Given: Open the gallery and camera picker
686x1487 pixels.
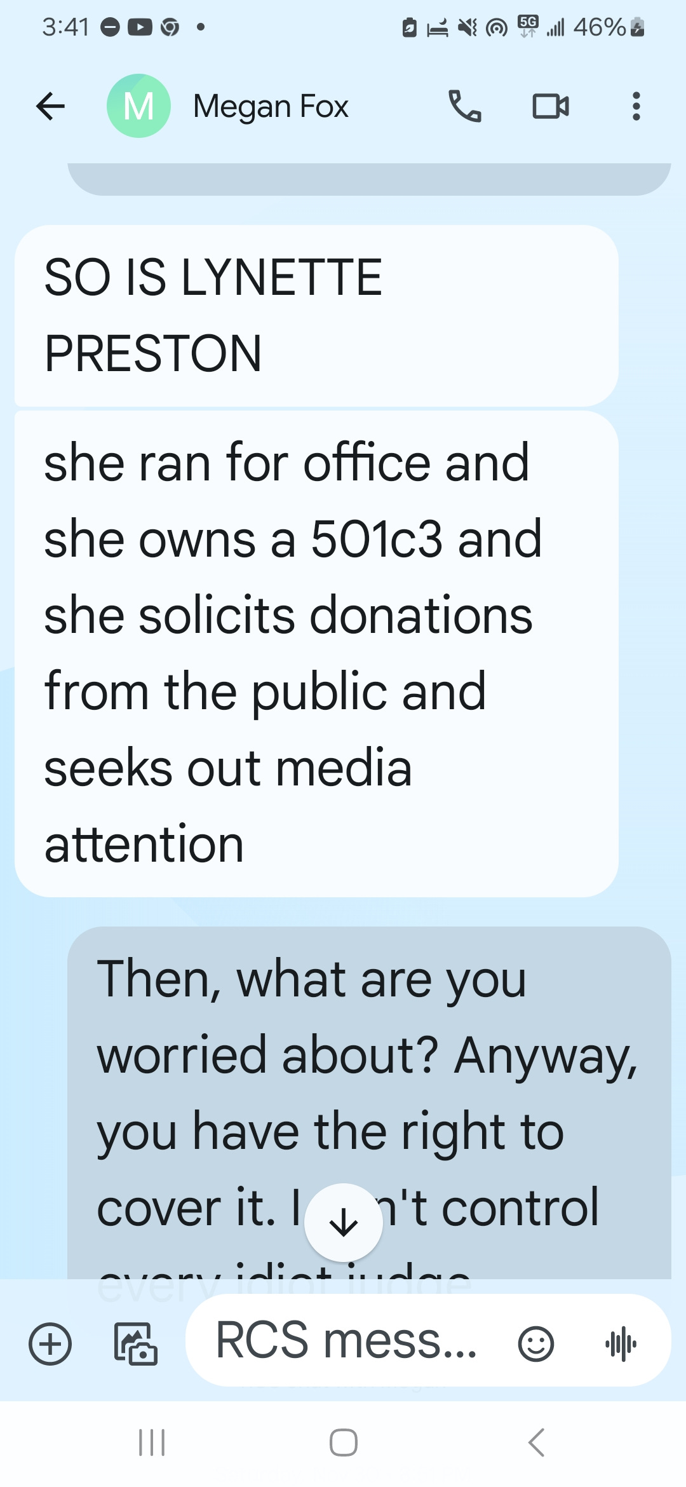Looking at the screenshot, I should point(135,1343).
